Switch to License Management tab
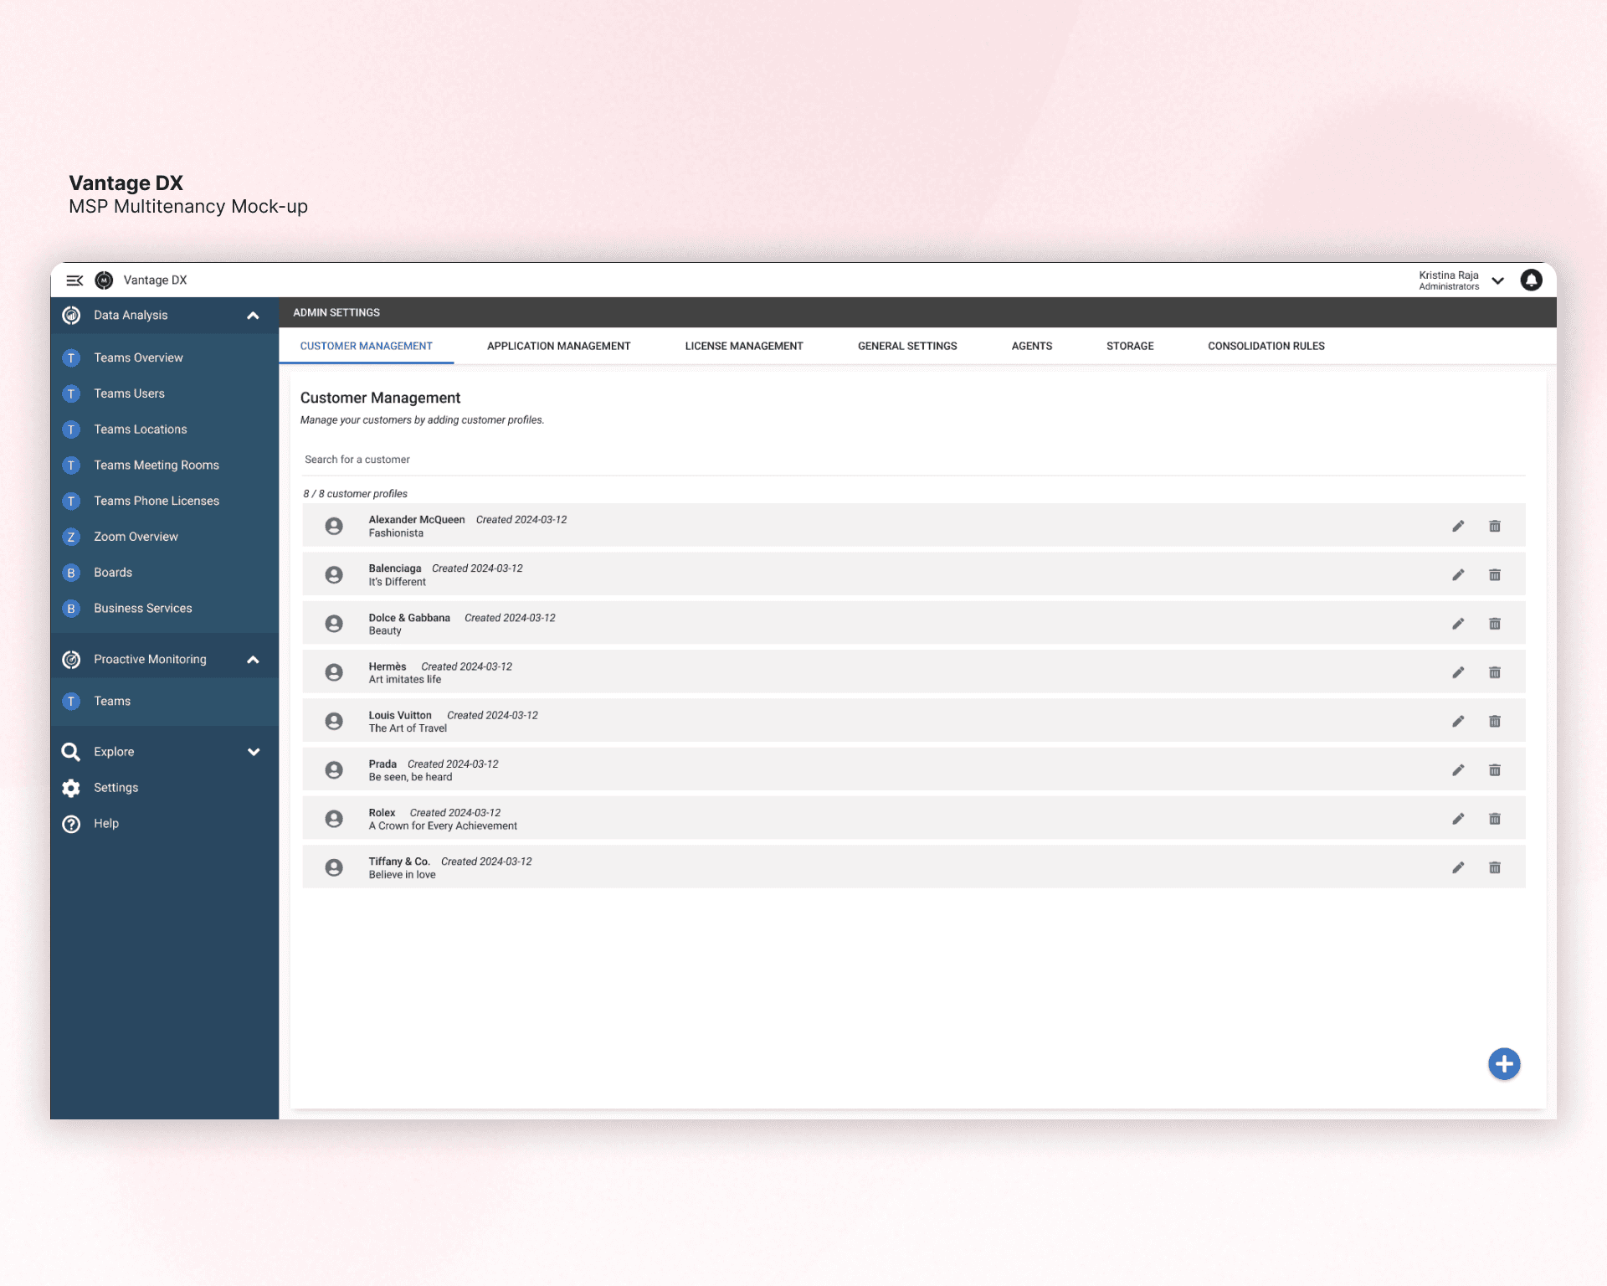 pos(744,346)
